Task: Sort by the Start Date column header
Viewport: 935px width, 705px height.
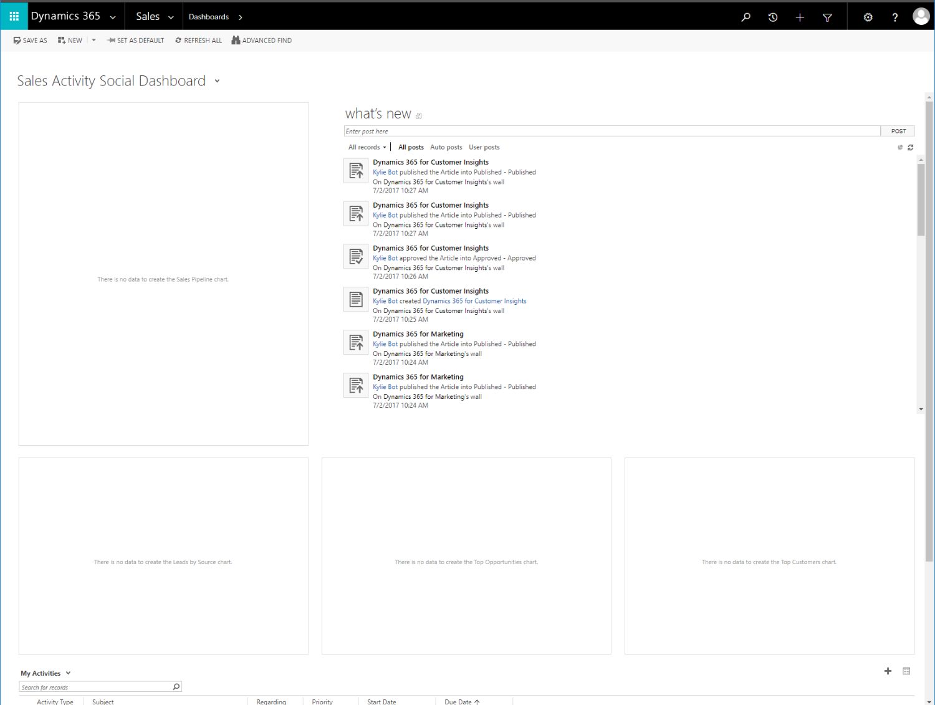Action: 381,702
